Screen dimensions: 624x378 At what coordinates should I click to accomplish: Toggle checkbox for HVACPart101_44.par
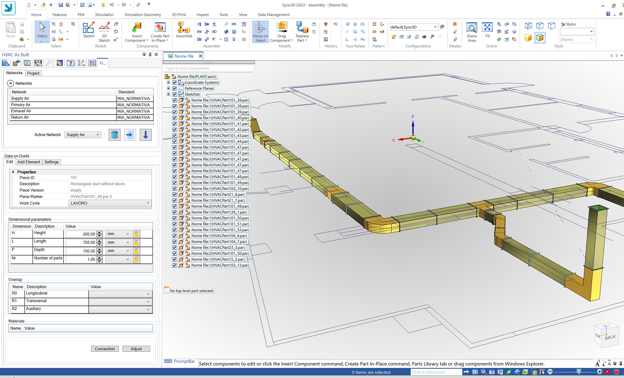coord(175,141)
